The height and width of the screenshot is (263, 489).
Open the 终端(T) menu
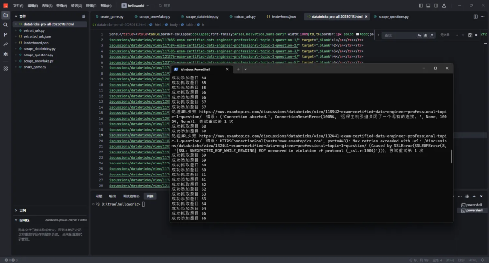point(91,6)
